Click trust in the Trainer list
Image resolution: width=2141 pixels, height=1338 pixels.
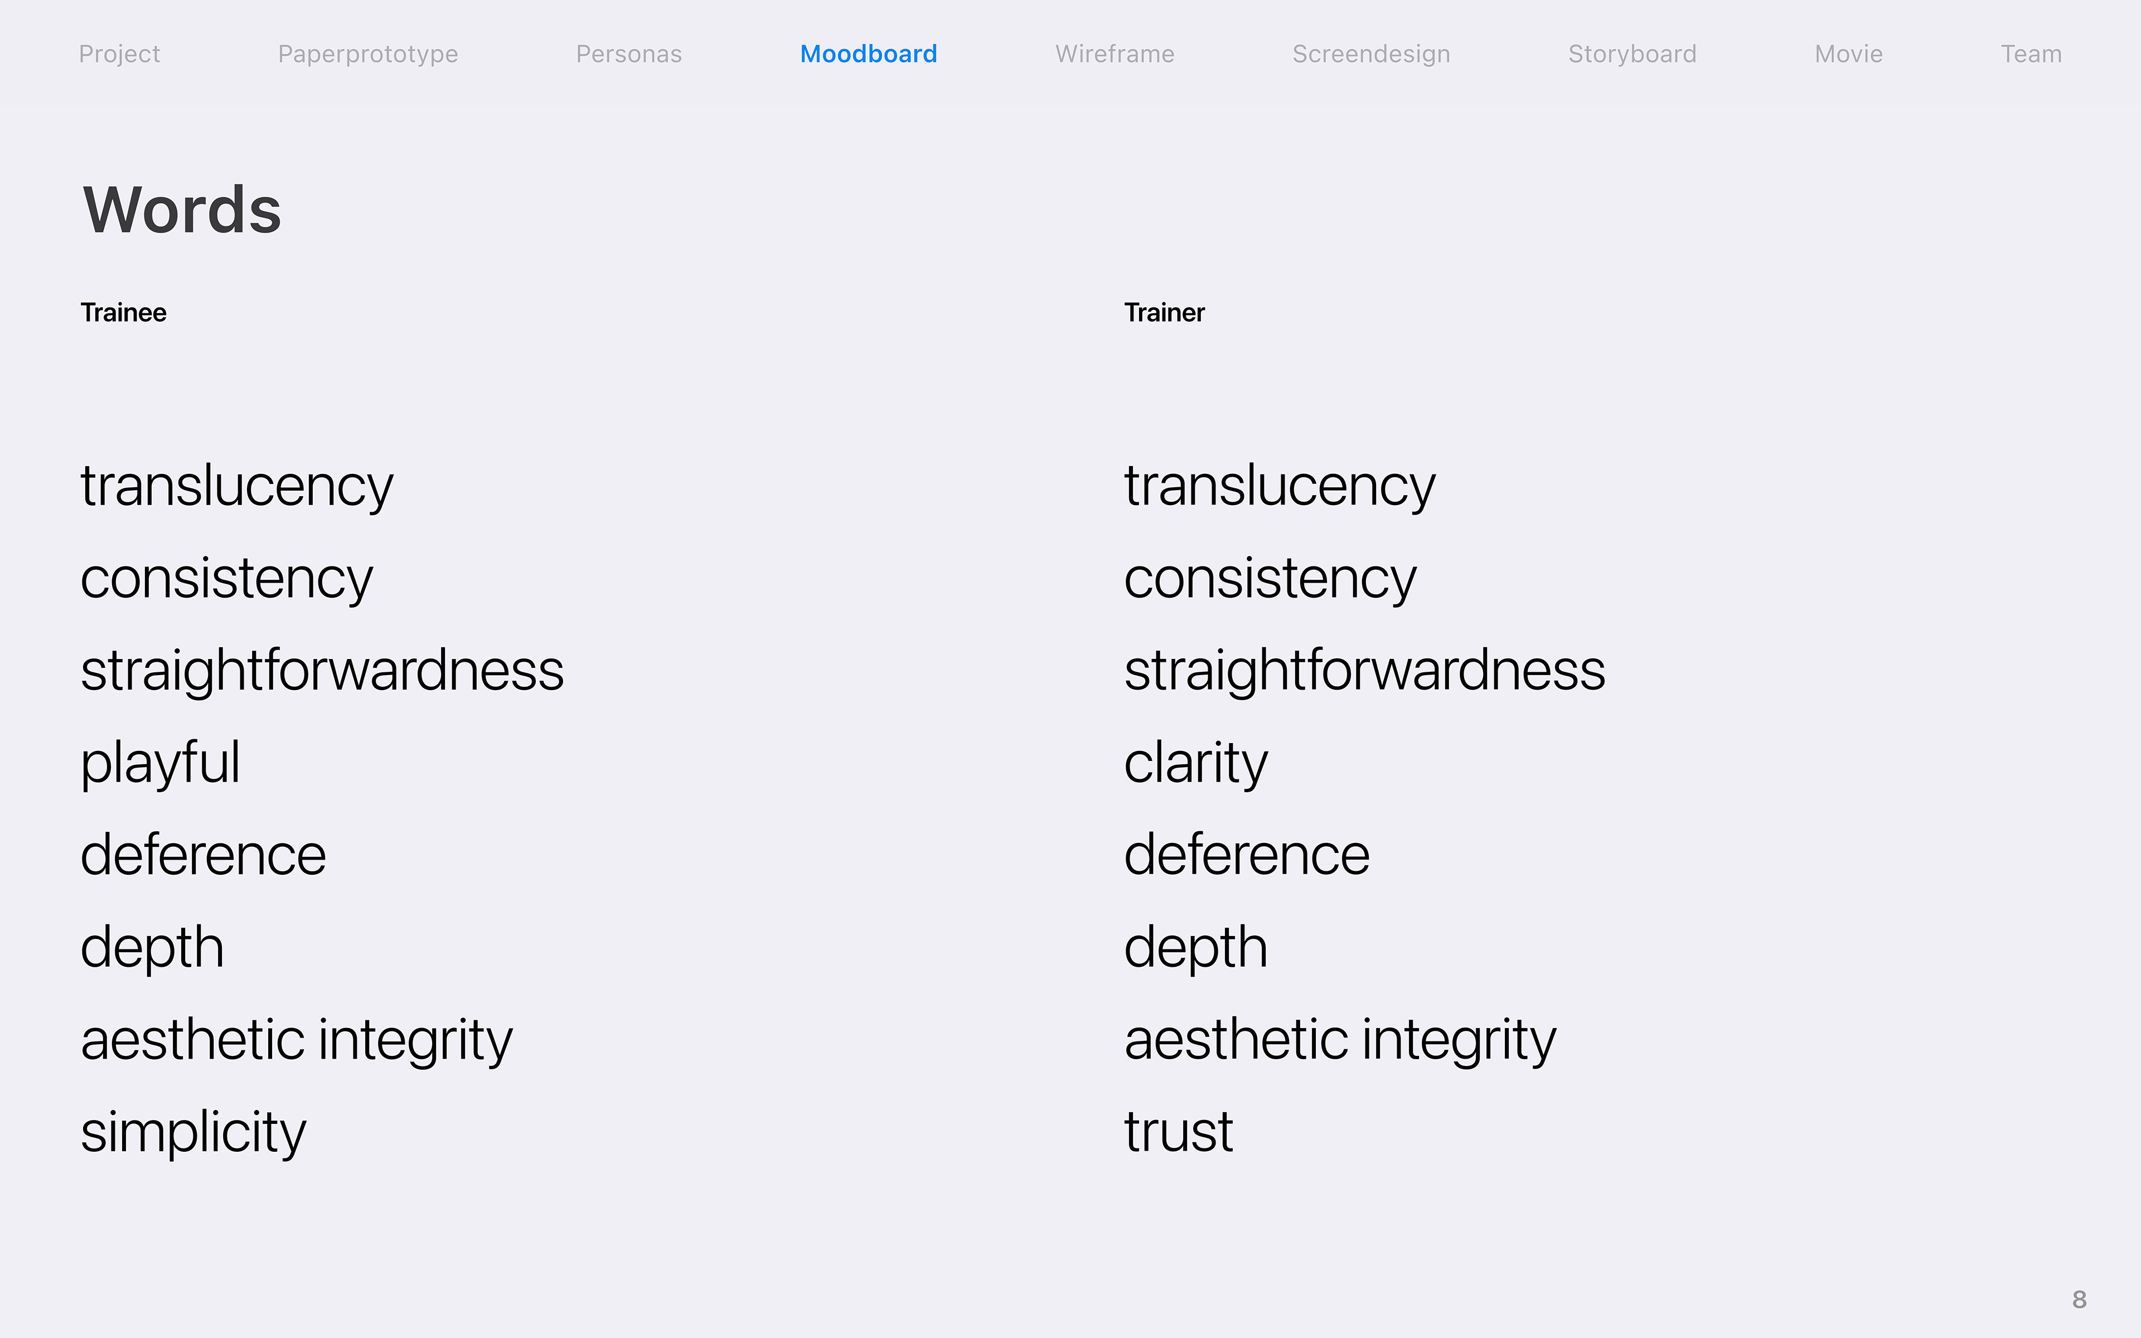point(1179,1132)
